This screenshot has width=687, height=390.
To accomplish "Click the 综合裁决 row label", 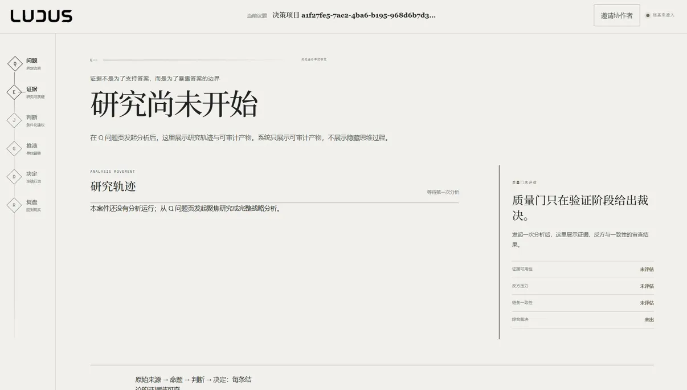I will point(520,319).
